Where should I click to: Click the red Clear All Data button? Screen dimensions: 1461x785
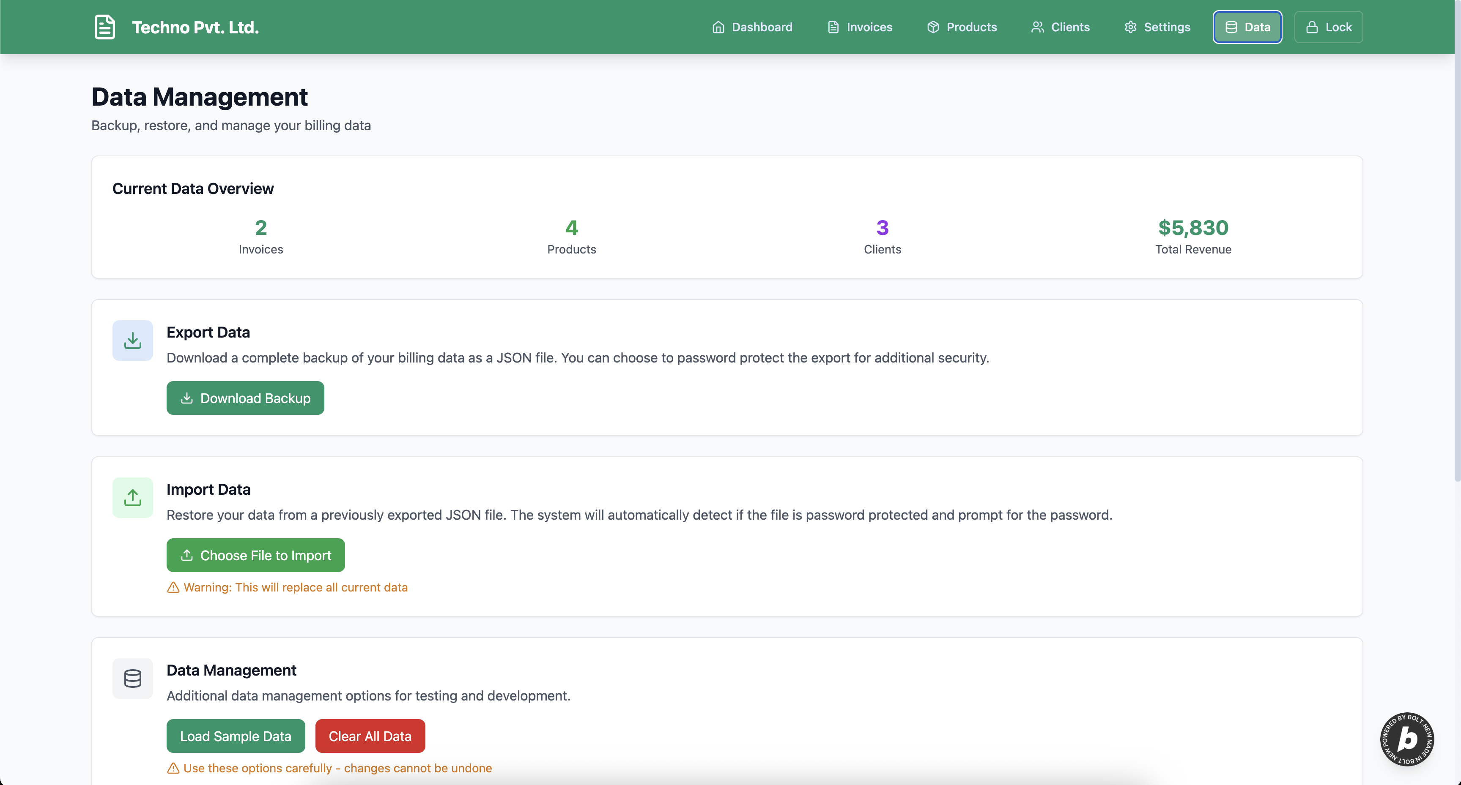coord(370,736)
